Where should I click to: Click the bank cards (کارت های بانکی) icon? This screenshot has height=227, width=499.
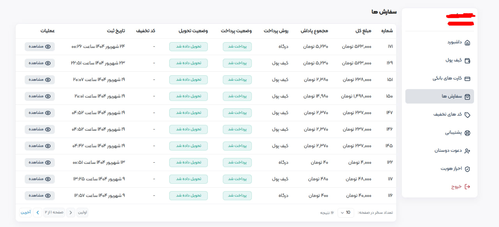coord(467,78)
